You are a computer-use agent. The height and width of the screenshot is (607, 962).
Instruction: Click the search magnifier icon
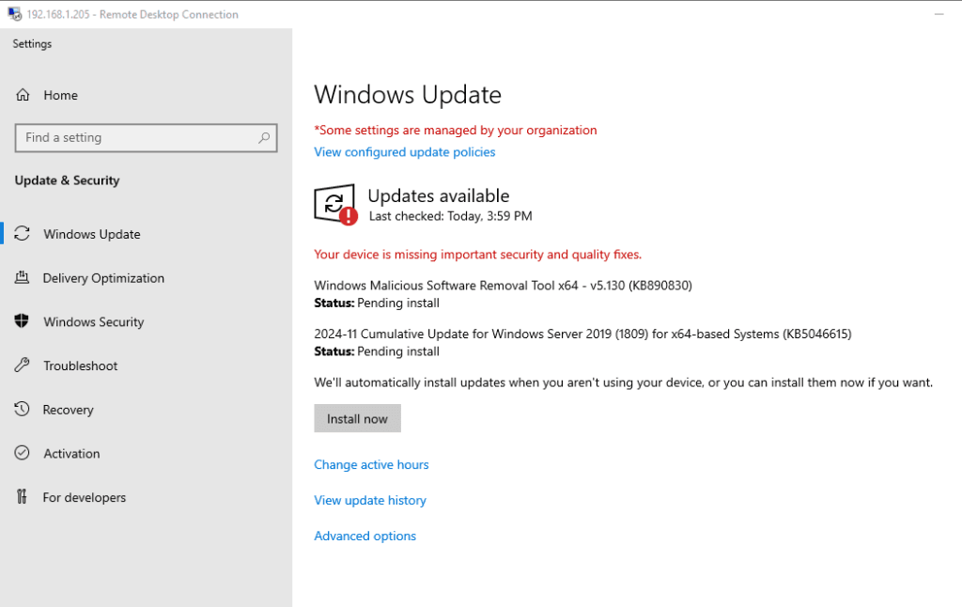coord(264,137)
